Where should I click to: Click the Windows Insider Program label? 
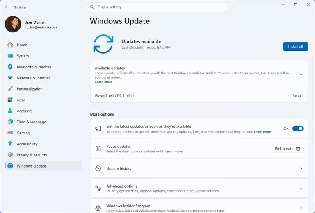coord(128,206)
